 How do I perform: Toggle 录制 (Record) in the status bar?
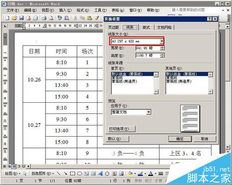(138, 180)
